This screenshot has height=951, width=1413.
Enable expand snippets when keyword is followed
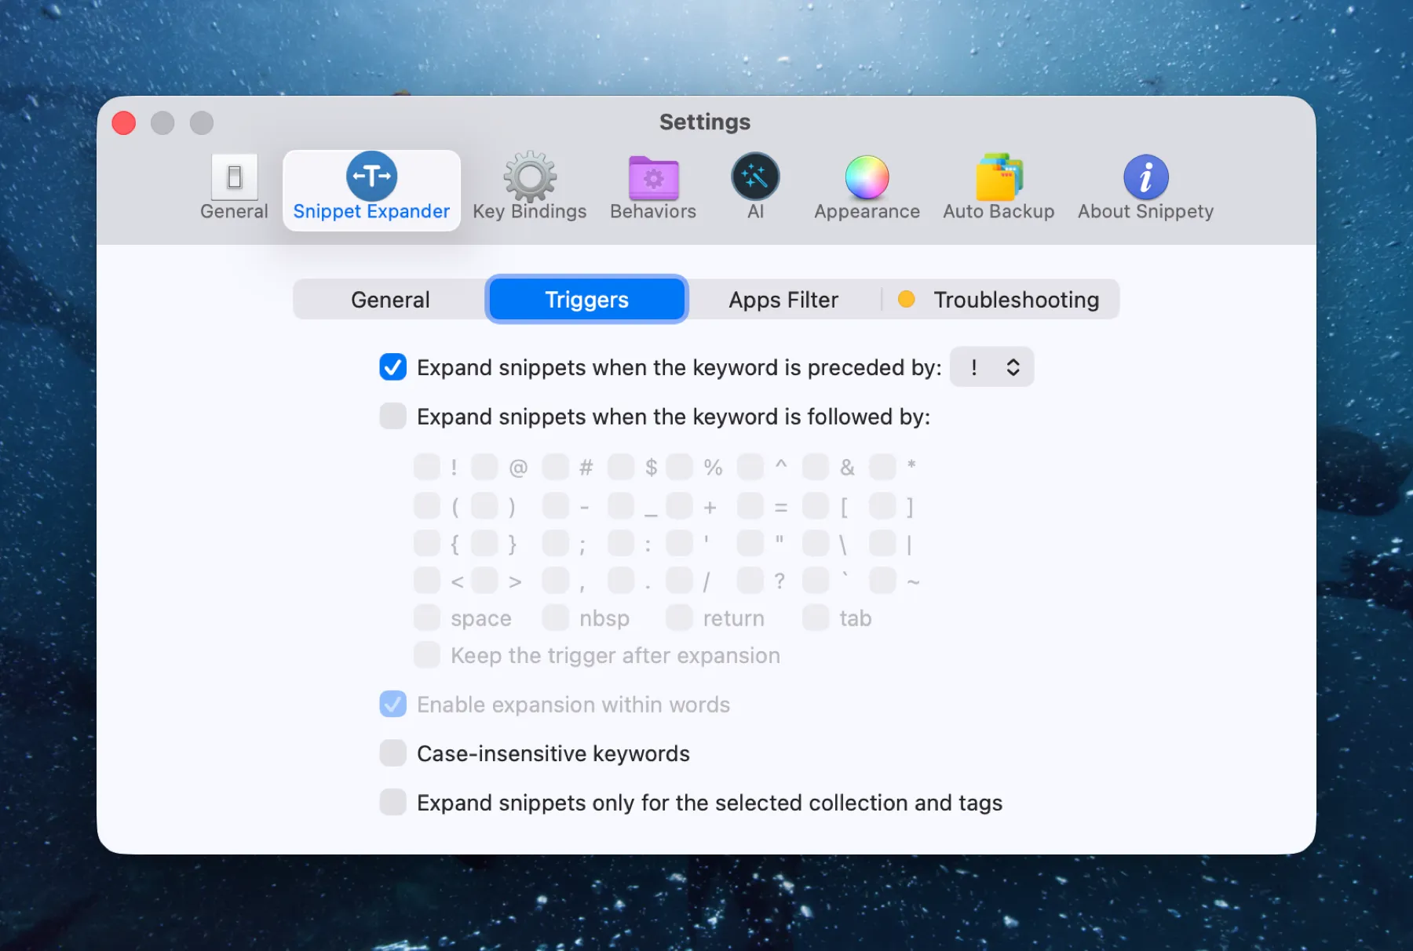pyautogui.click(x=392, y=416)
